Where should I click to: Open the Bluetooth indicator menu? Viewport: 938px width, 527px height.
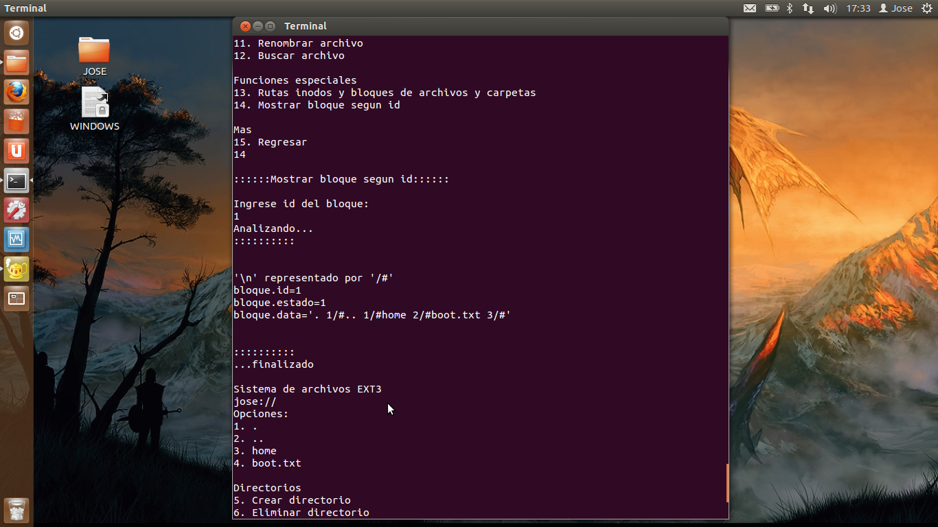click(790, 8)
